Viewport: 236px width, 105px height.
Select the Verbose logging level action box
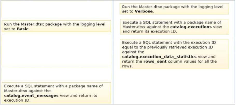174,9
